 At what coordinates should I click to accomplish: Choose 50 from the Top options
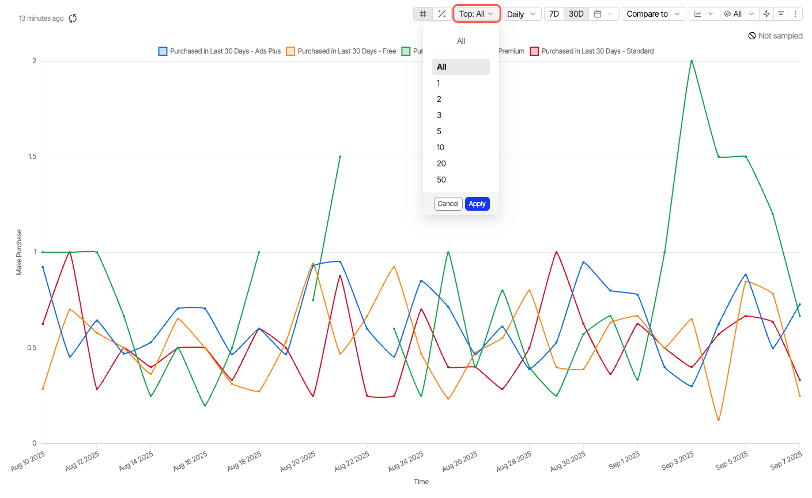[x=441, y=180]
